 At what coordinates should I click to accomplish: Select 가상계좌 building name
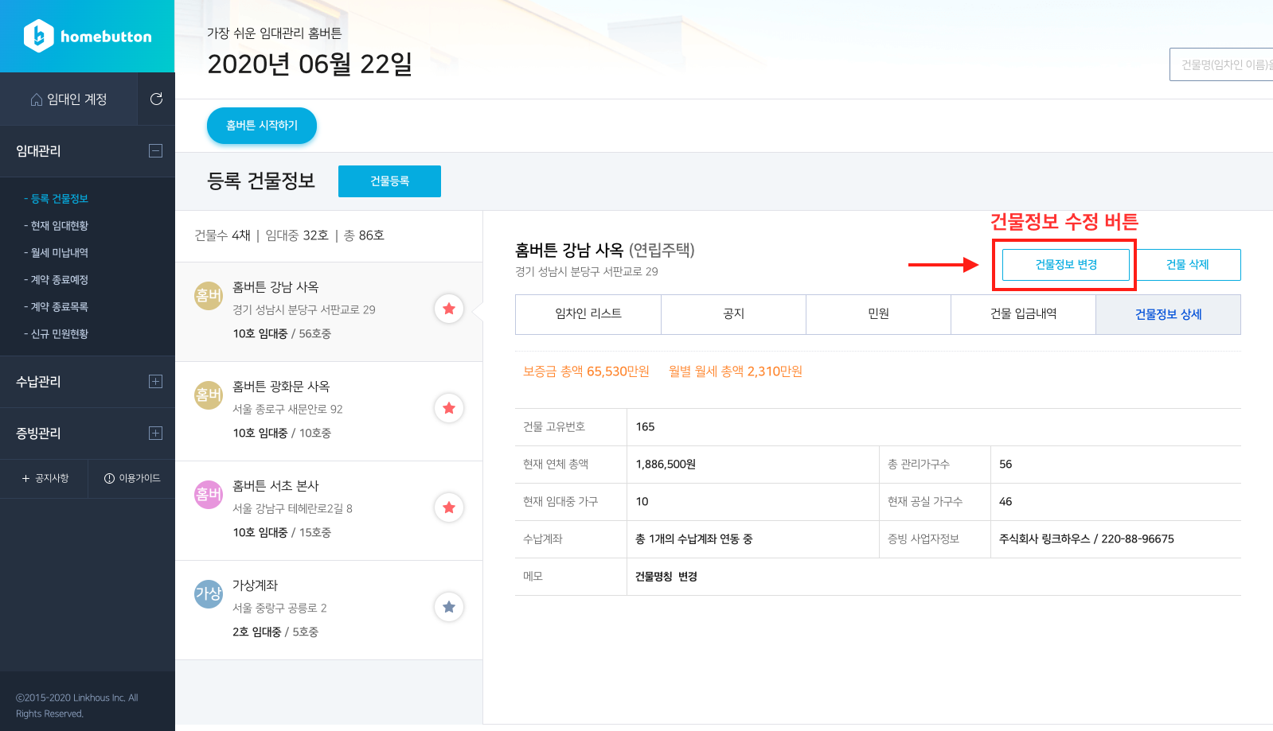255,585
